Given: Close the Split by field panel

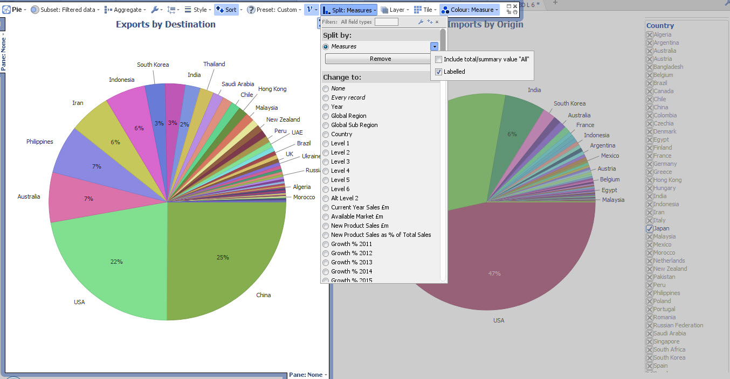Looking at the screenshot, I should [x=437, y=22].
